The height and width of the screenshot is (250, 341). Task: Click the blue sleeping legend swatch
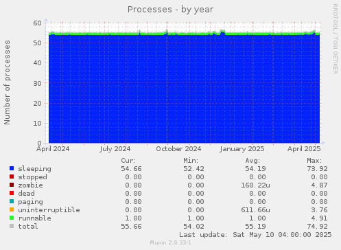(12, 168)
